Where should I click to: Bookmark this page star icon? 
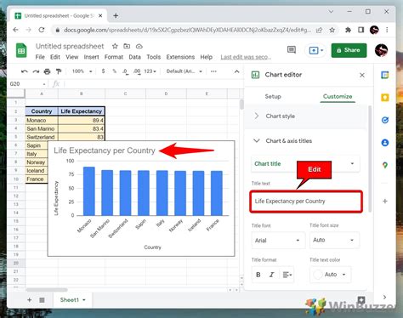pos(332,30)
